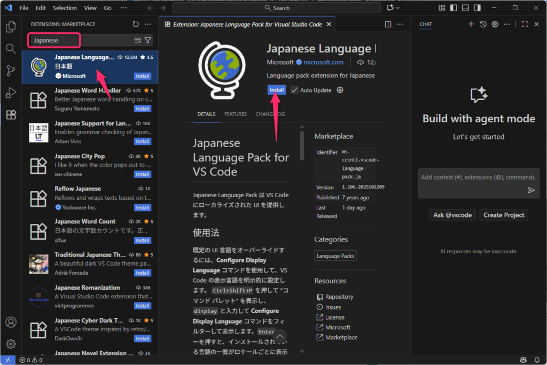Open the Source Control view
The width and height of the screenshot is (547, 365).
[11, 71]
